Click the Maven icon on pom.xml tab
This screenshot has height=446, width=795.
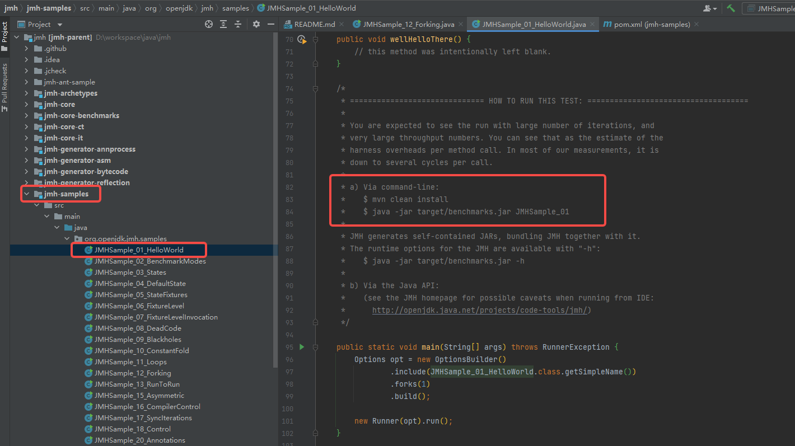point(607,25)
